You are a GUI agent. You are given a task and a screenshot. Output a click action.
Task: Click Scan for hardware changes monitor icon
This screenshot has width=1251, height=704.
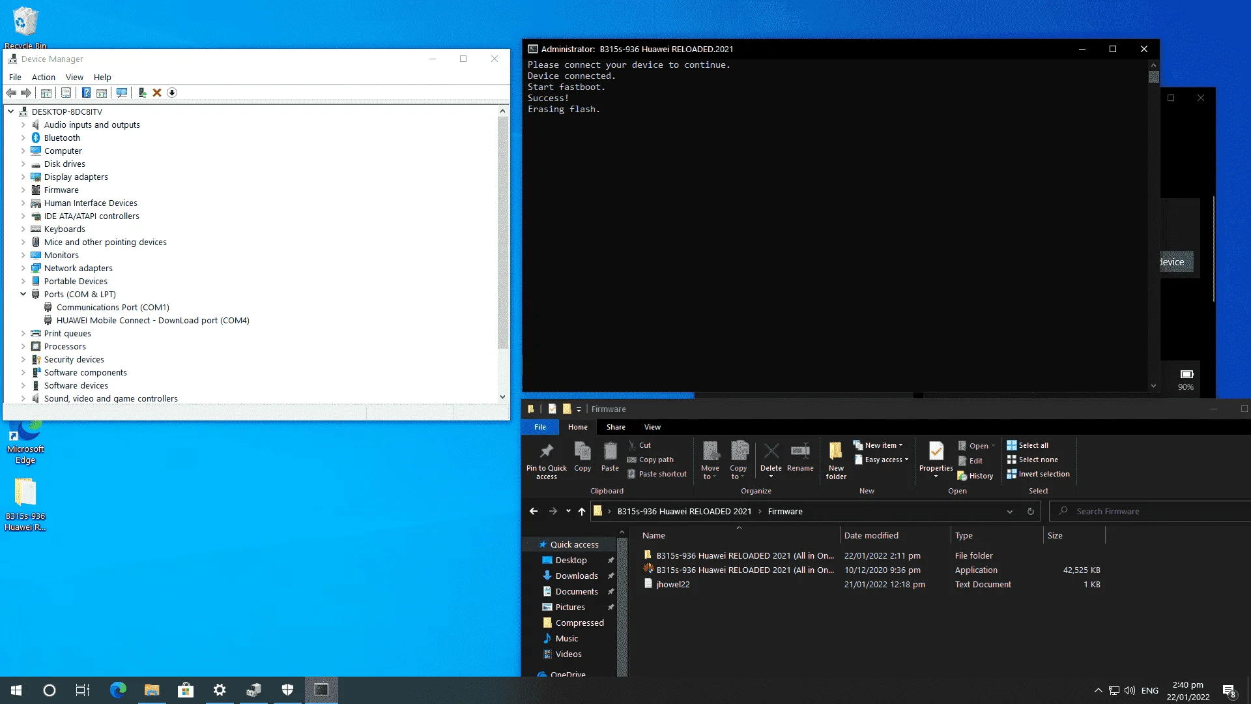coord(122,93)
